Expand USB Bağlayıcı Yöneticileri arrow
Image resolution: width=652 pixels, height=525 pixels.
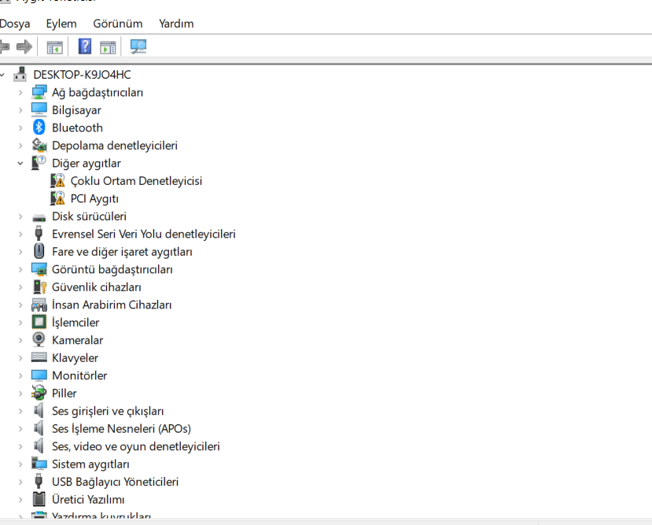click(x=20, y=482)
